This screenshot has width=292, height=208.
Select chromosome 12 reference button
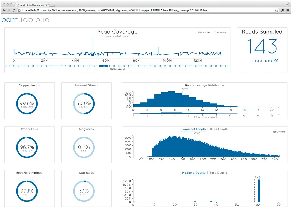(x=114, y=66)
